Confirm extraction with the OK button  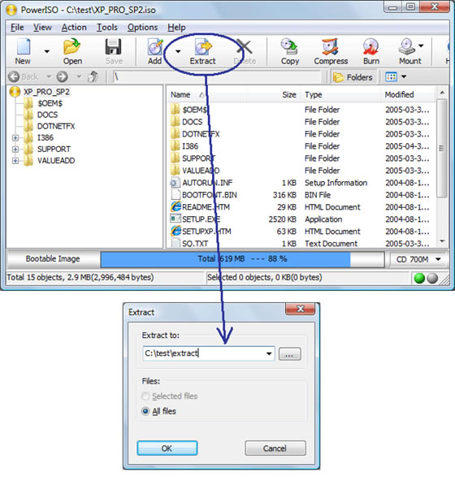167,449
